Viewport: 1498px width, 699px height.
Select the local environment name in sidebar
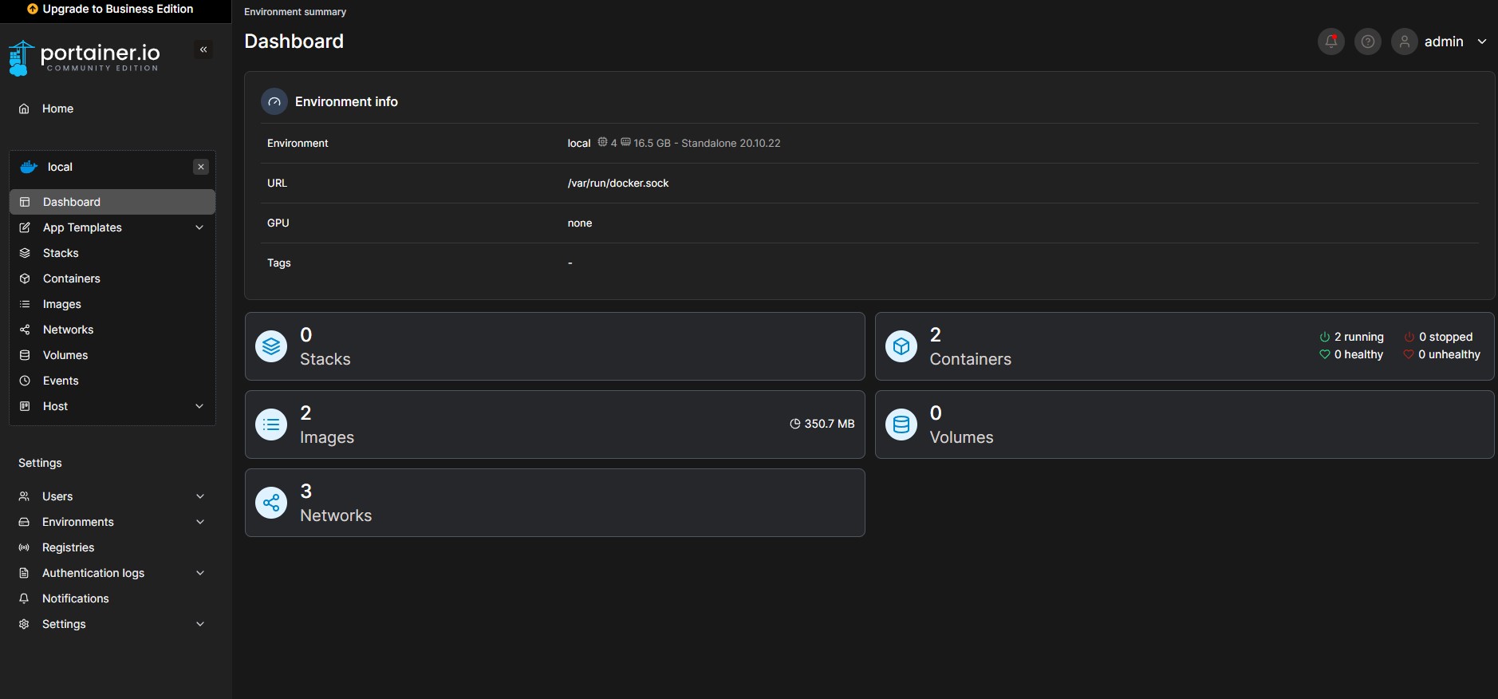[60, 167]
